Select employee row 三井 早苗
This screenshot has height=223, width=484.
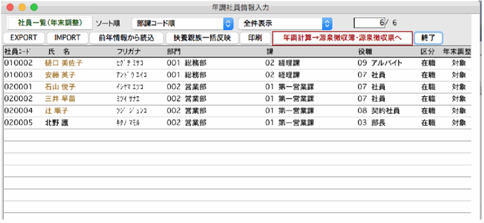[237, 98]
